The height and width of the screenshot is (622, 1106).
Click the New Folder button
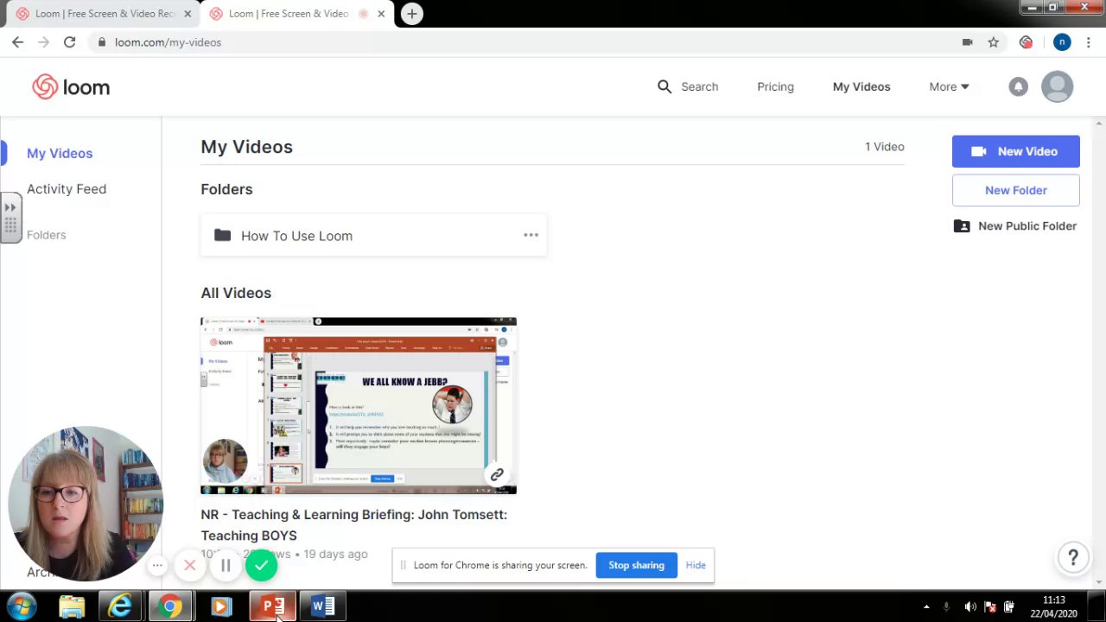[1015, 190]
